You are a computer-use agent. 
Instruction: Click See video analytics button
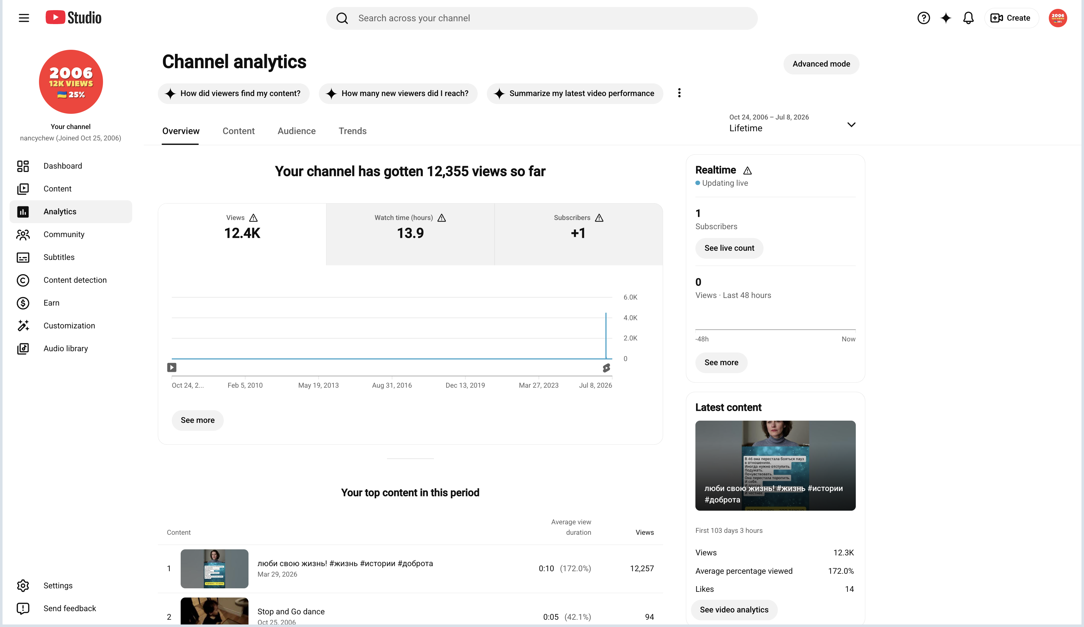tap(734, 609)
